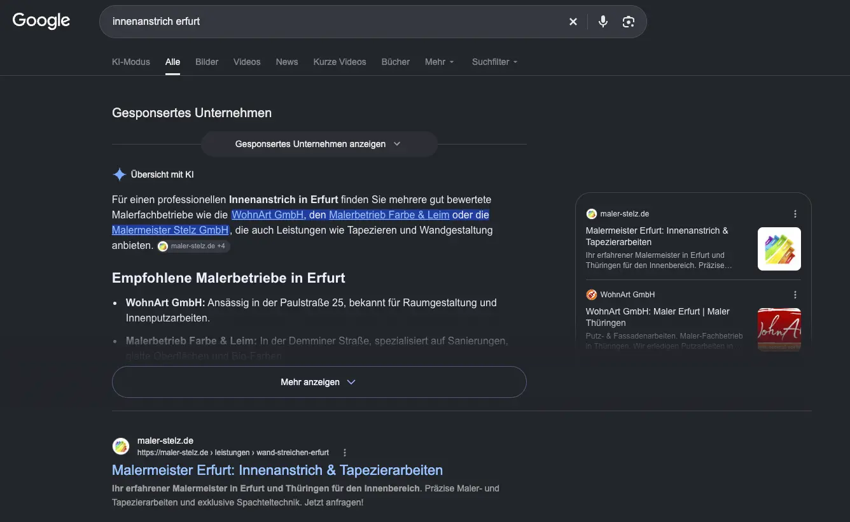Viewport: 850px width, 522px height.
Task: Follow the WohnArt GmbH link in overview
Action: (268, 215)
